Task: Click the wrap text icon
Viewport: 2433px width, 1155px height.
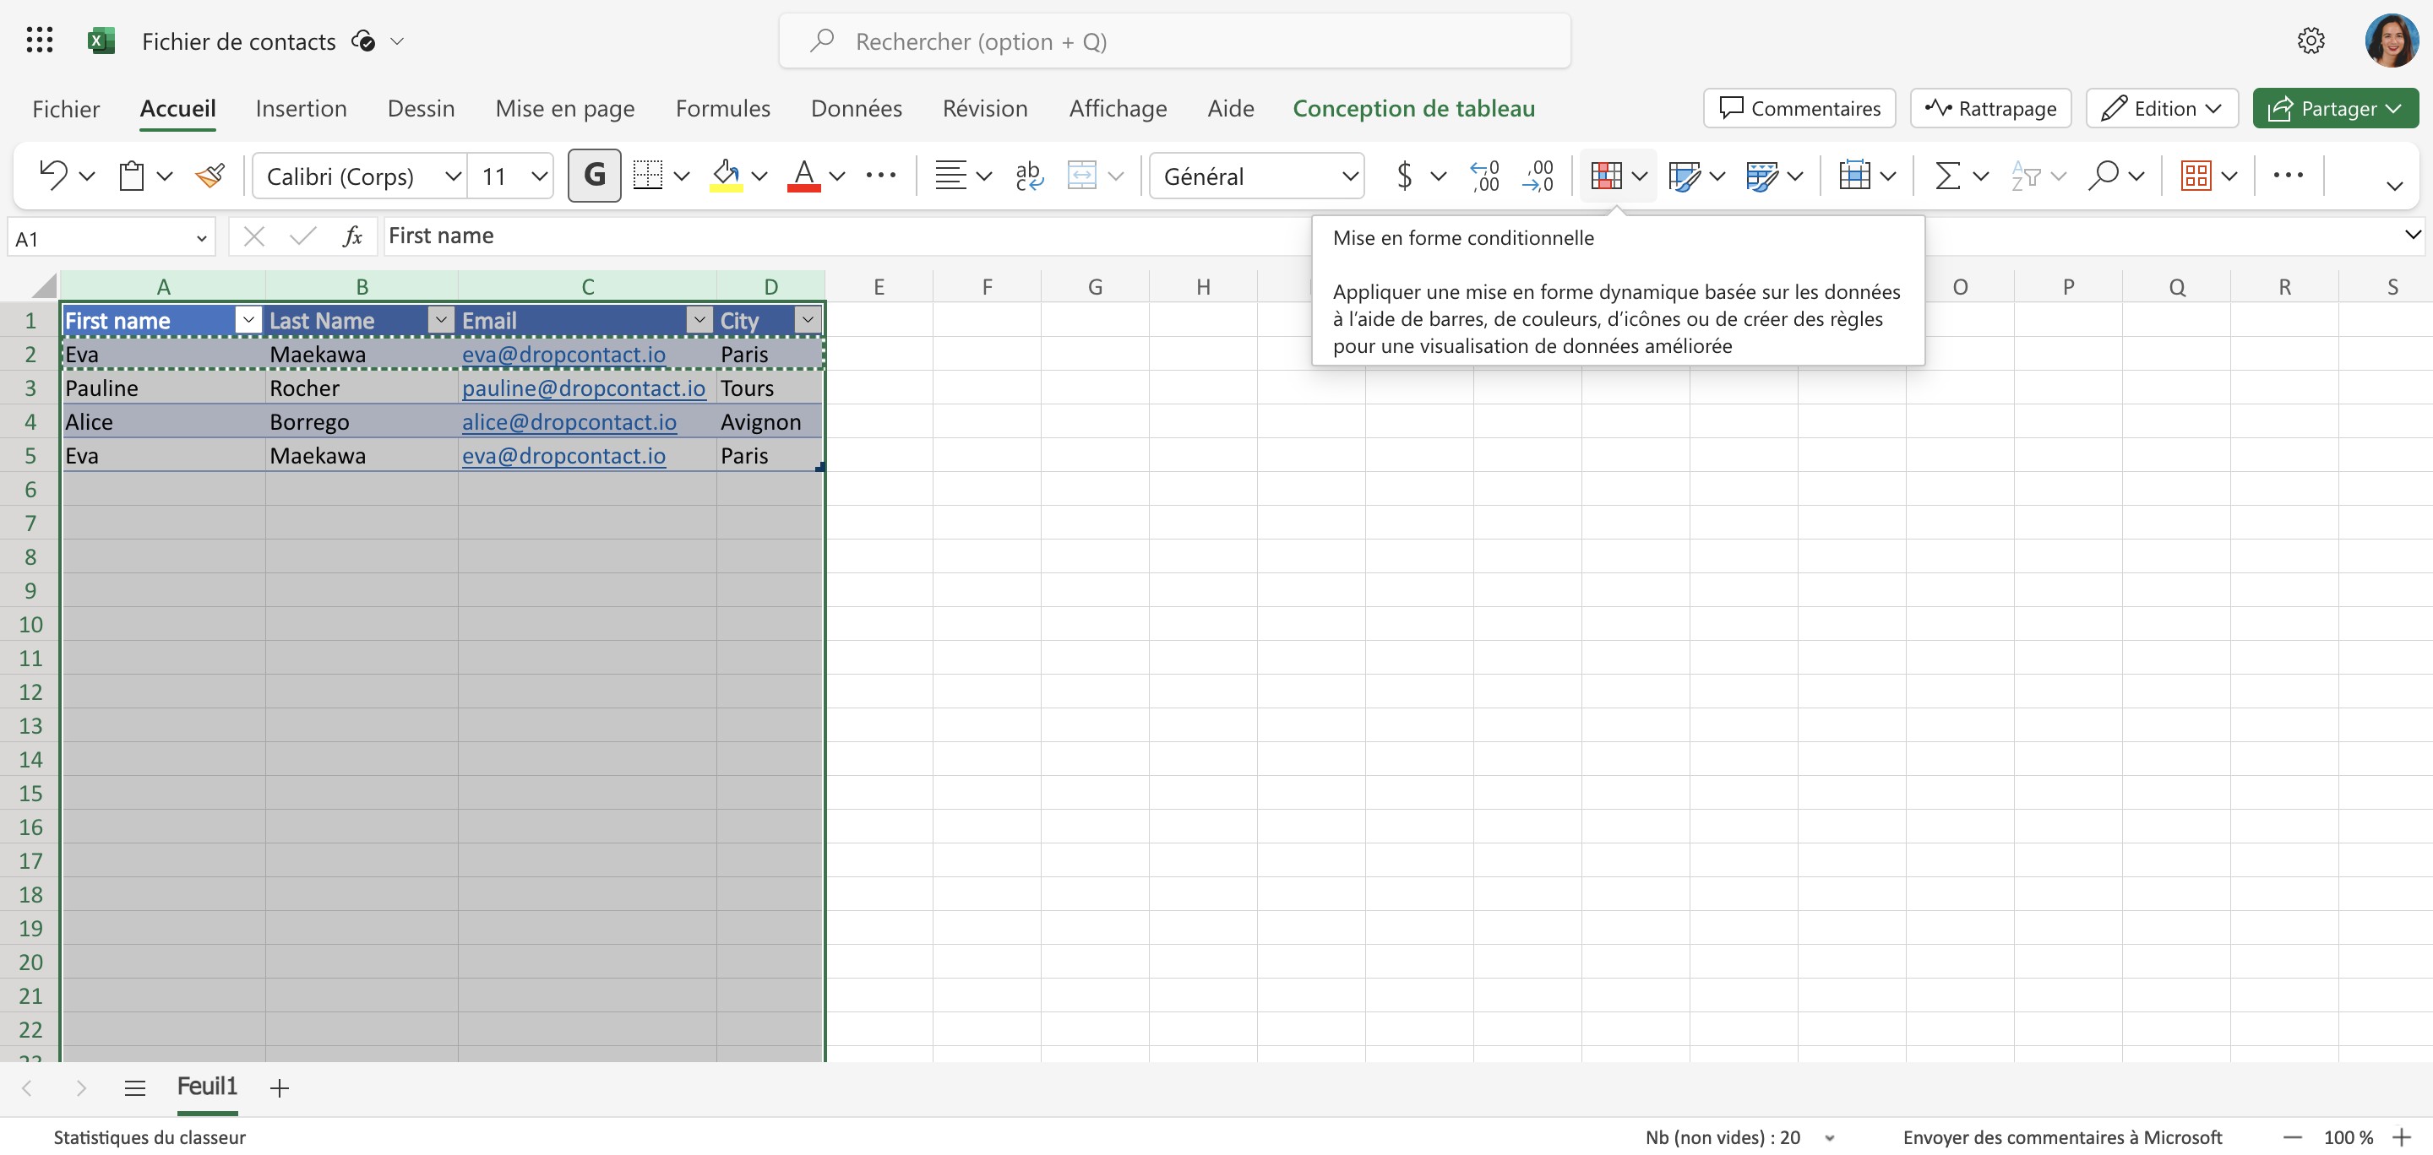Action: point(1029,176)
